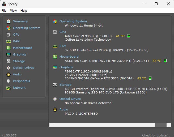This screenshot has height=137, width=174.
Task: Open Motherboard section from sidebar
Action: click(23, 48)
